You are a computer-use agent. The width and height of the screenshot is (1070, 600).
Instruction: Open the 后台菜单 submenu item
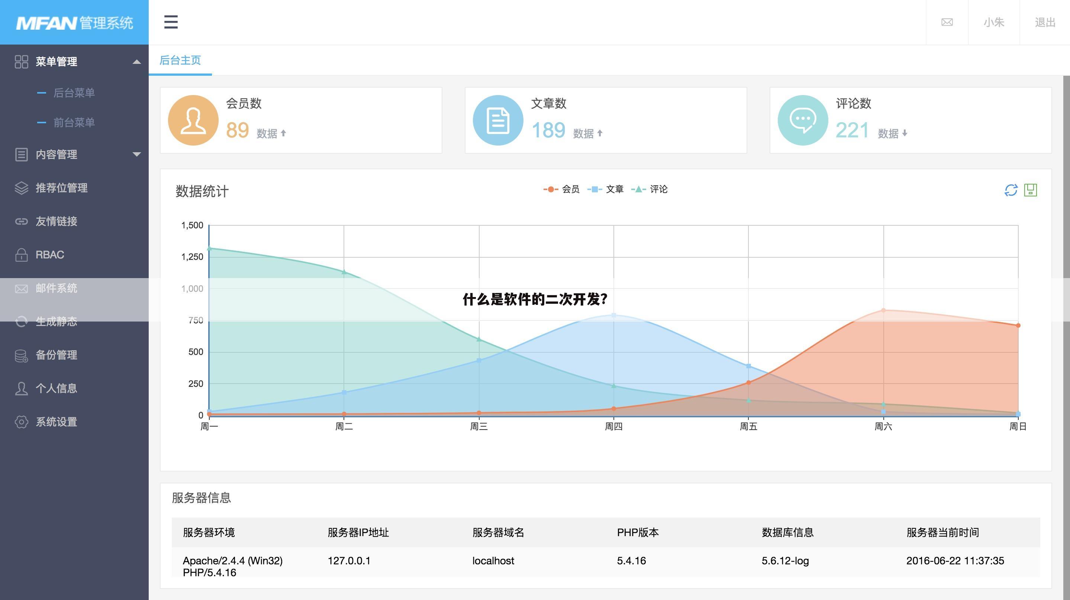click(x=74, y=92)
